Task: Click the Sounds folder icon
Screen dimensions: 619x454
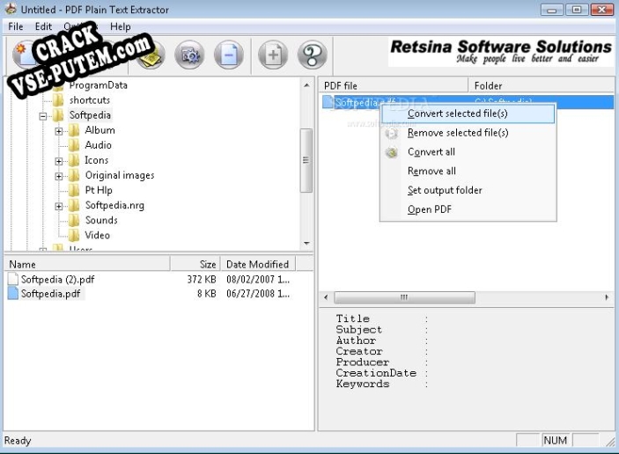Action: 74,220
